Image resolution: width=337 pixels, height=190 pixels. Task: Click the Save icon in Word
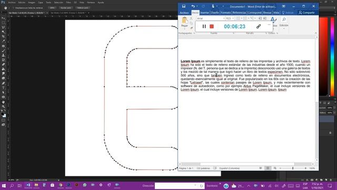(x=184, y=6)
